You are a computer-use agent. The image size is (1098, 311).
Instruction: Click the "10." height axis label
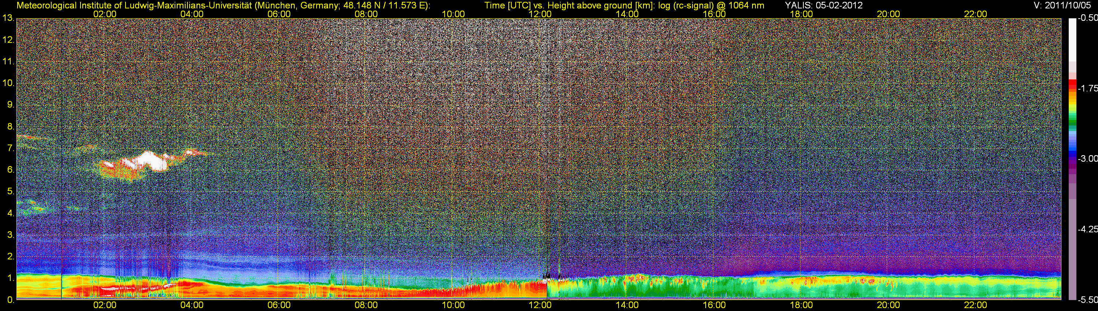tap(8, 83)
